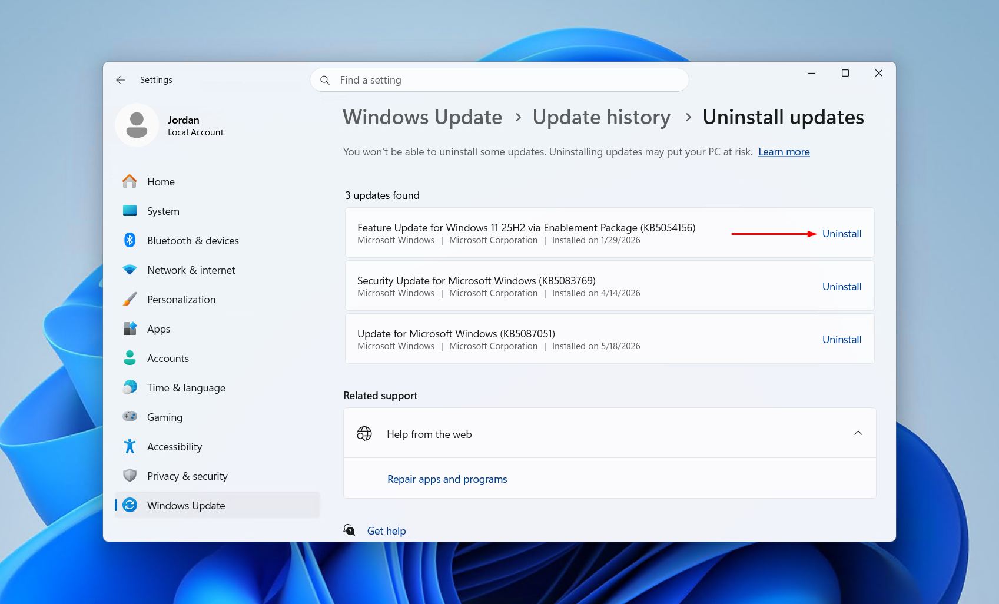Click the Accessibility figure icon
This screenshot has height=604, width=999.
130,446
